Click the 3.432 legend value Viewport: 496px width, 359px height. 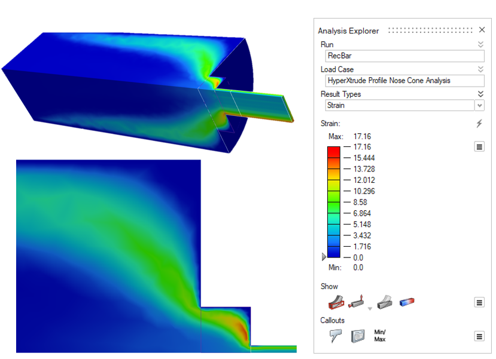(x=362, y=235)
